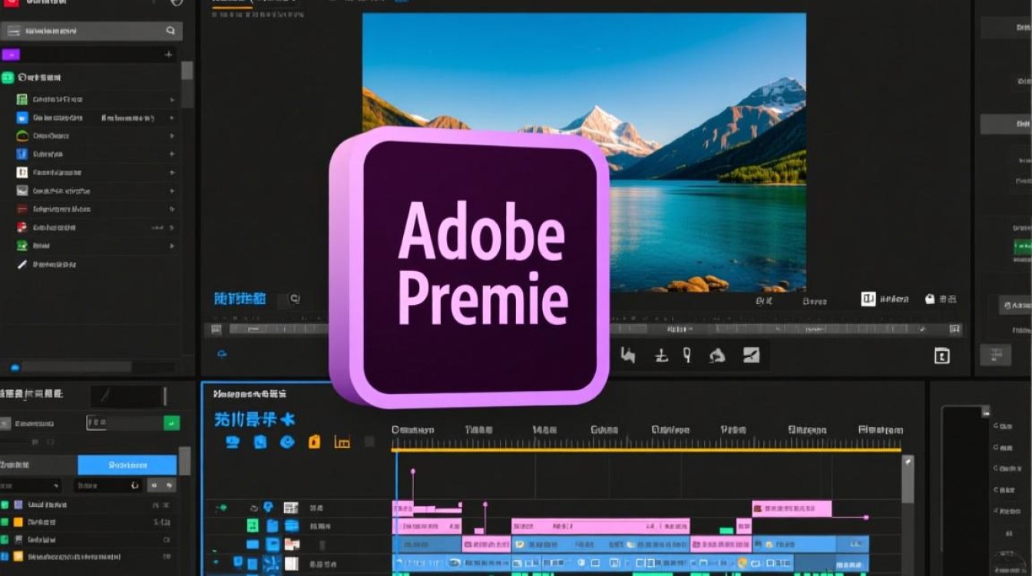Switch to the gray tab beside the blue tab
Image resolution: width=1032 pixels, height=576 pixels.
click(38, 465)
